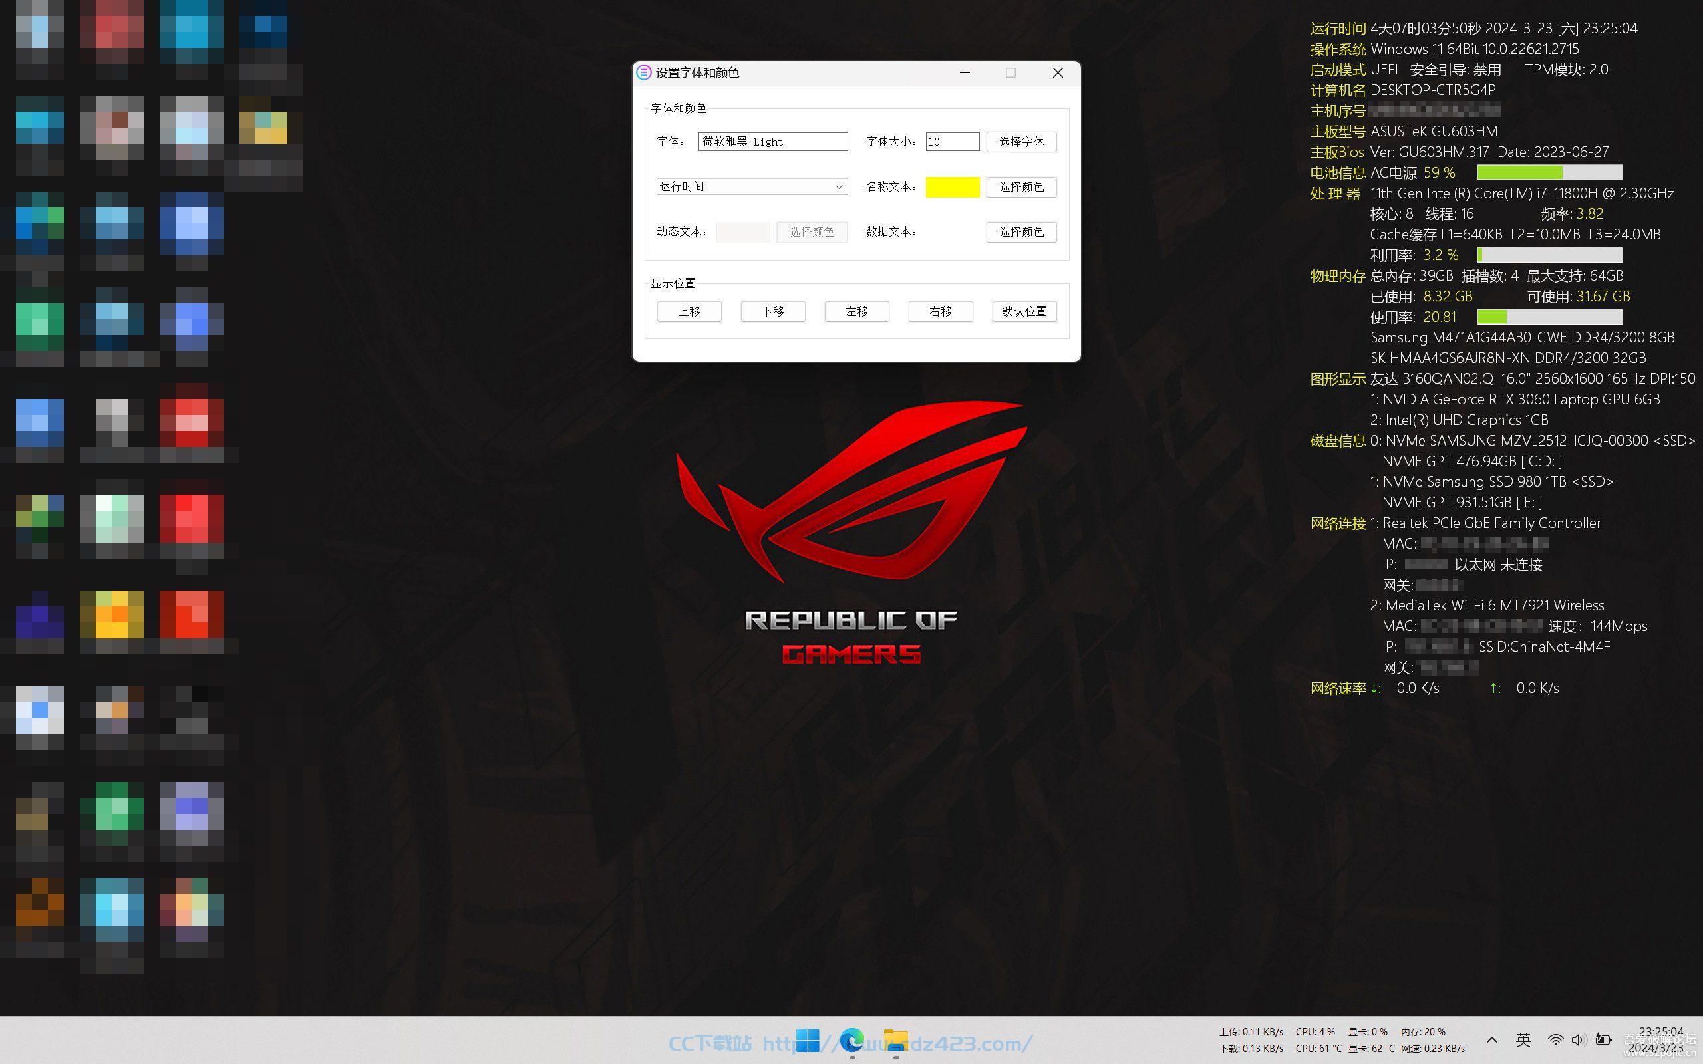Click the 物理内存 总内存: 39GB line
Screen dimensions: 1703x1064
coord(1467,276)
